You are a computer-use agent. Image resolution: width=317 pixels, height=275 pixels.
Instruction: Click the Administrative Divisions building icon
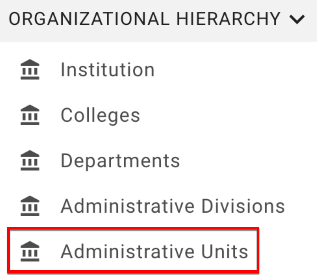(30, 206)
